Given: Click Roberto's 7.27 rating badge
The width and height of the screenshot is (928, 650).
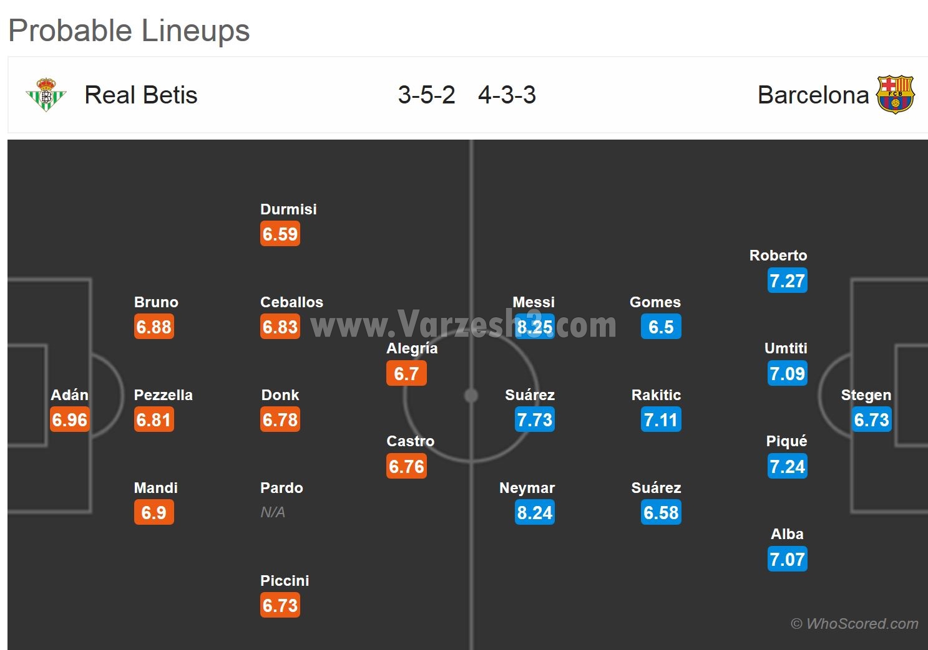Looking at the screenshot, I should 787,280.
